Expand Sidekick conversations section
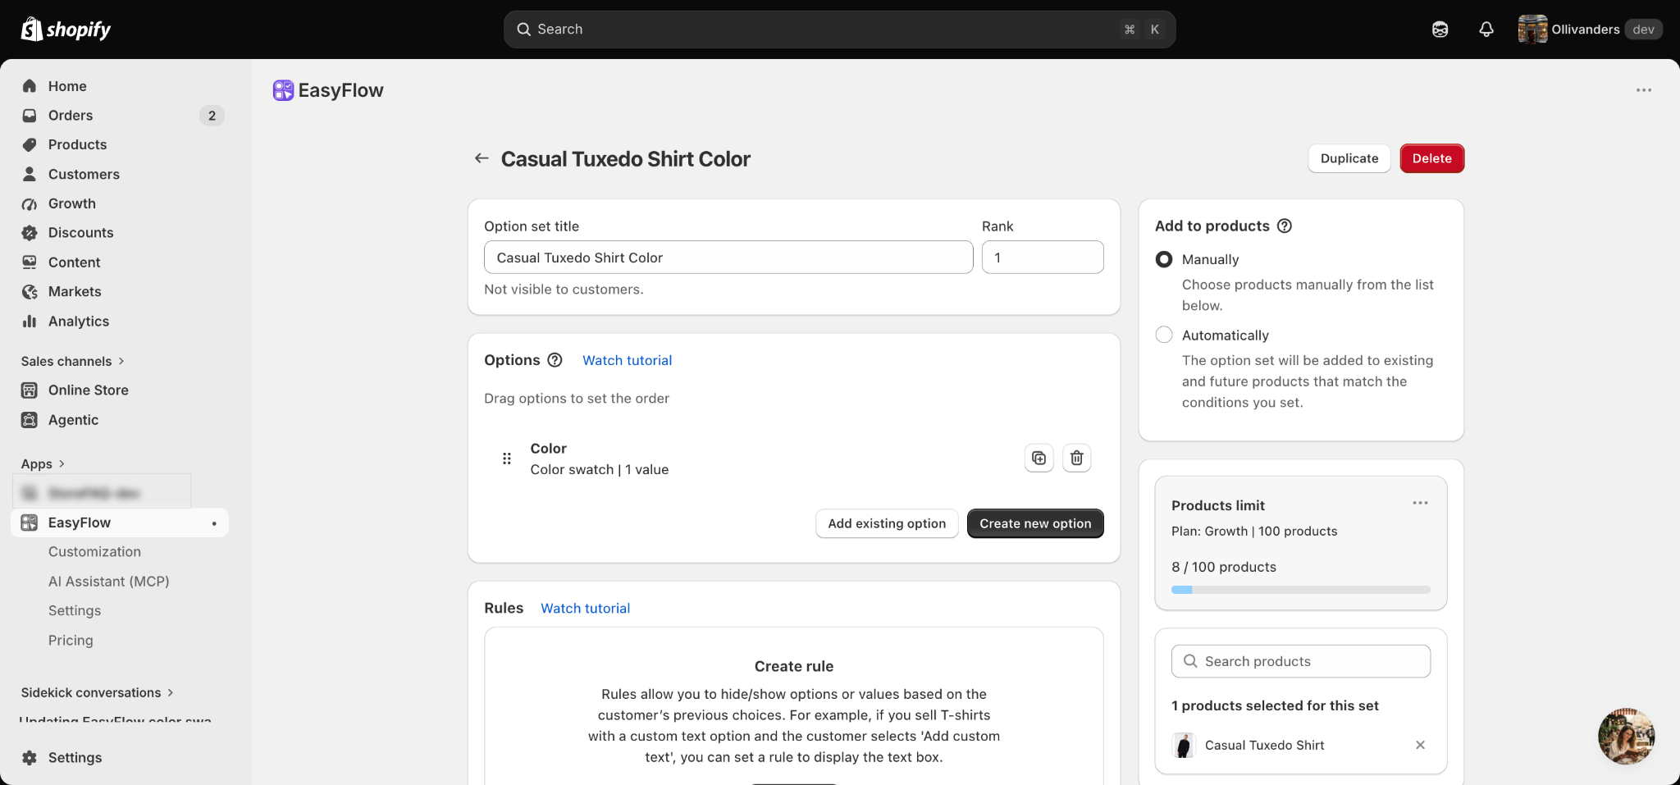The height and width of the screenshot is (785, 1680). [98, 692]
